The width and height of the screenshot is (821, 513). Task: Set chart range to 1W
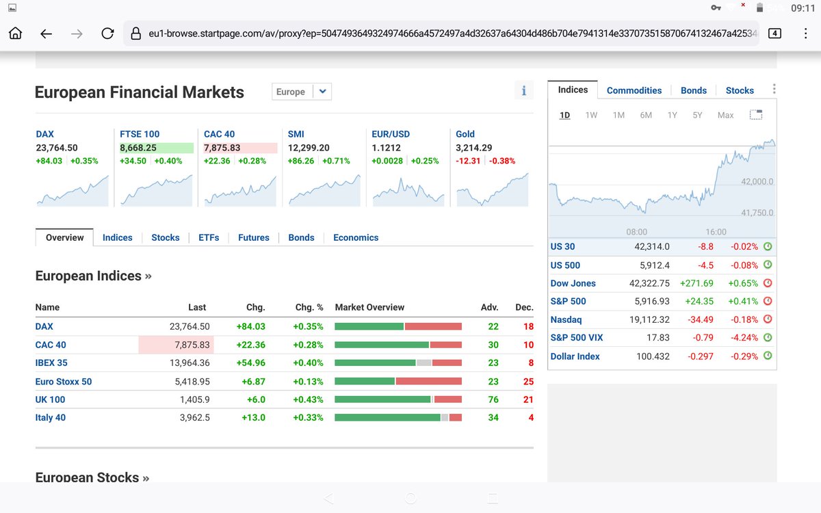pos(591,115)
